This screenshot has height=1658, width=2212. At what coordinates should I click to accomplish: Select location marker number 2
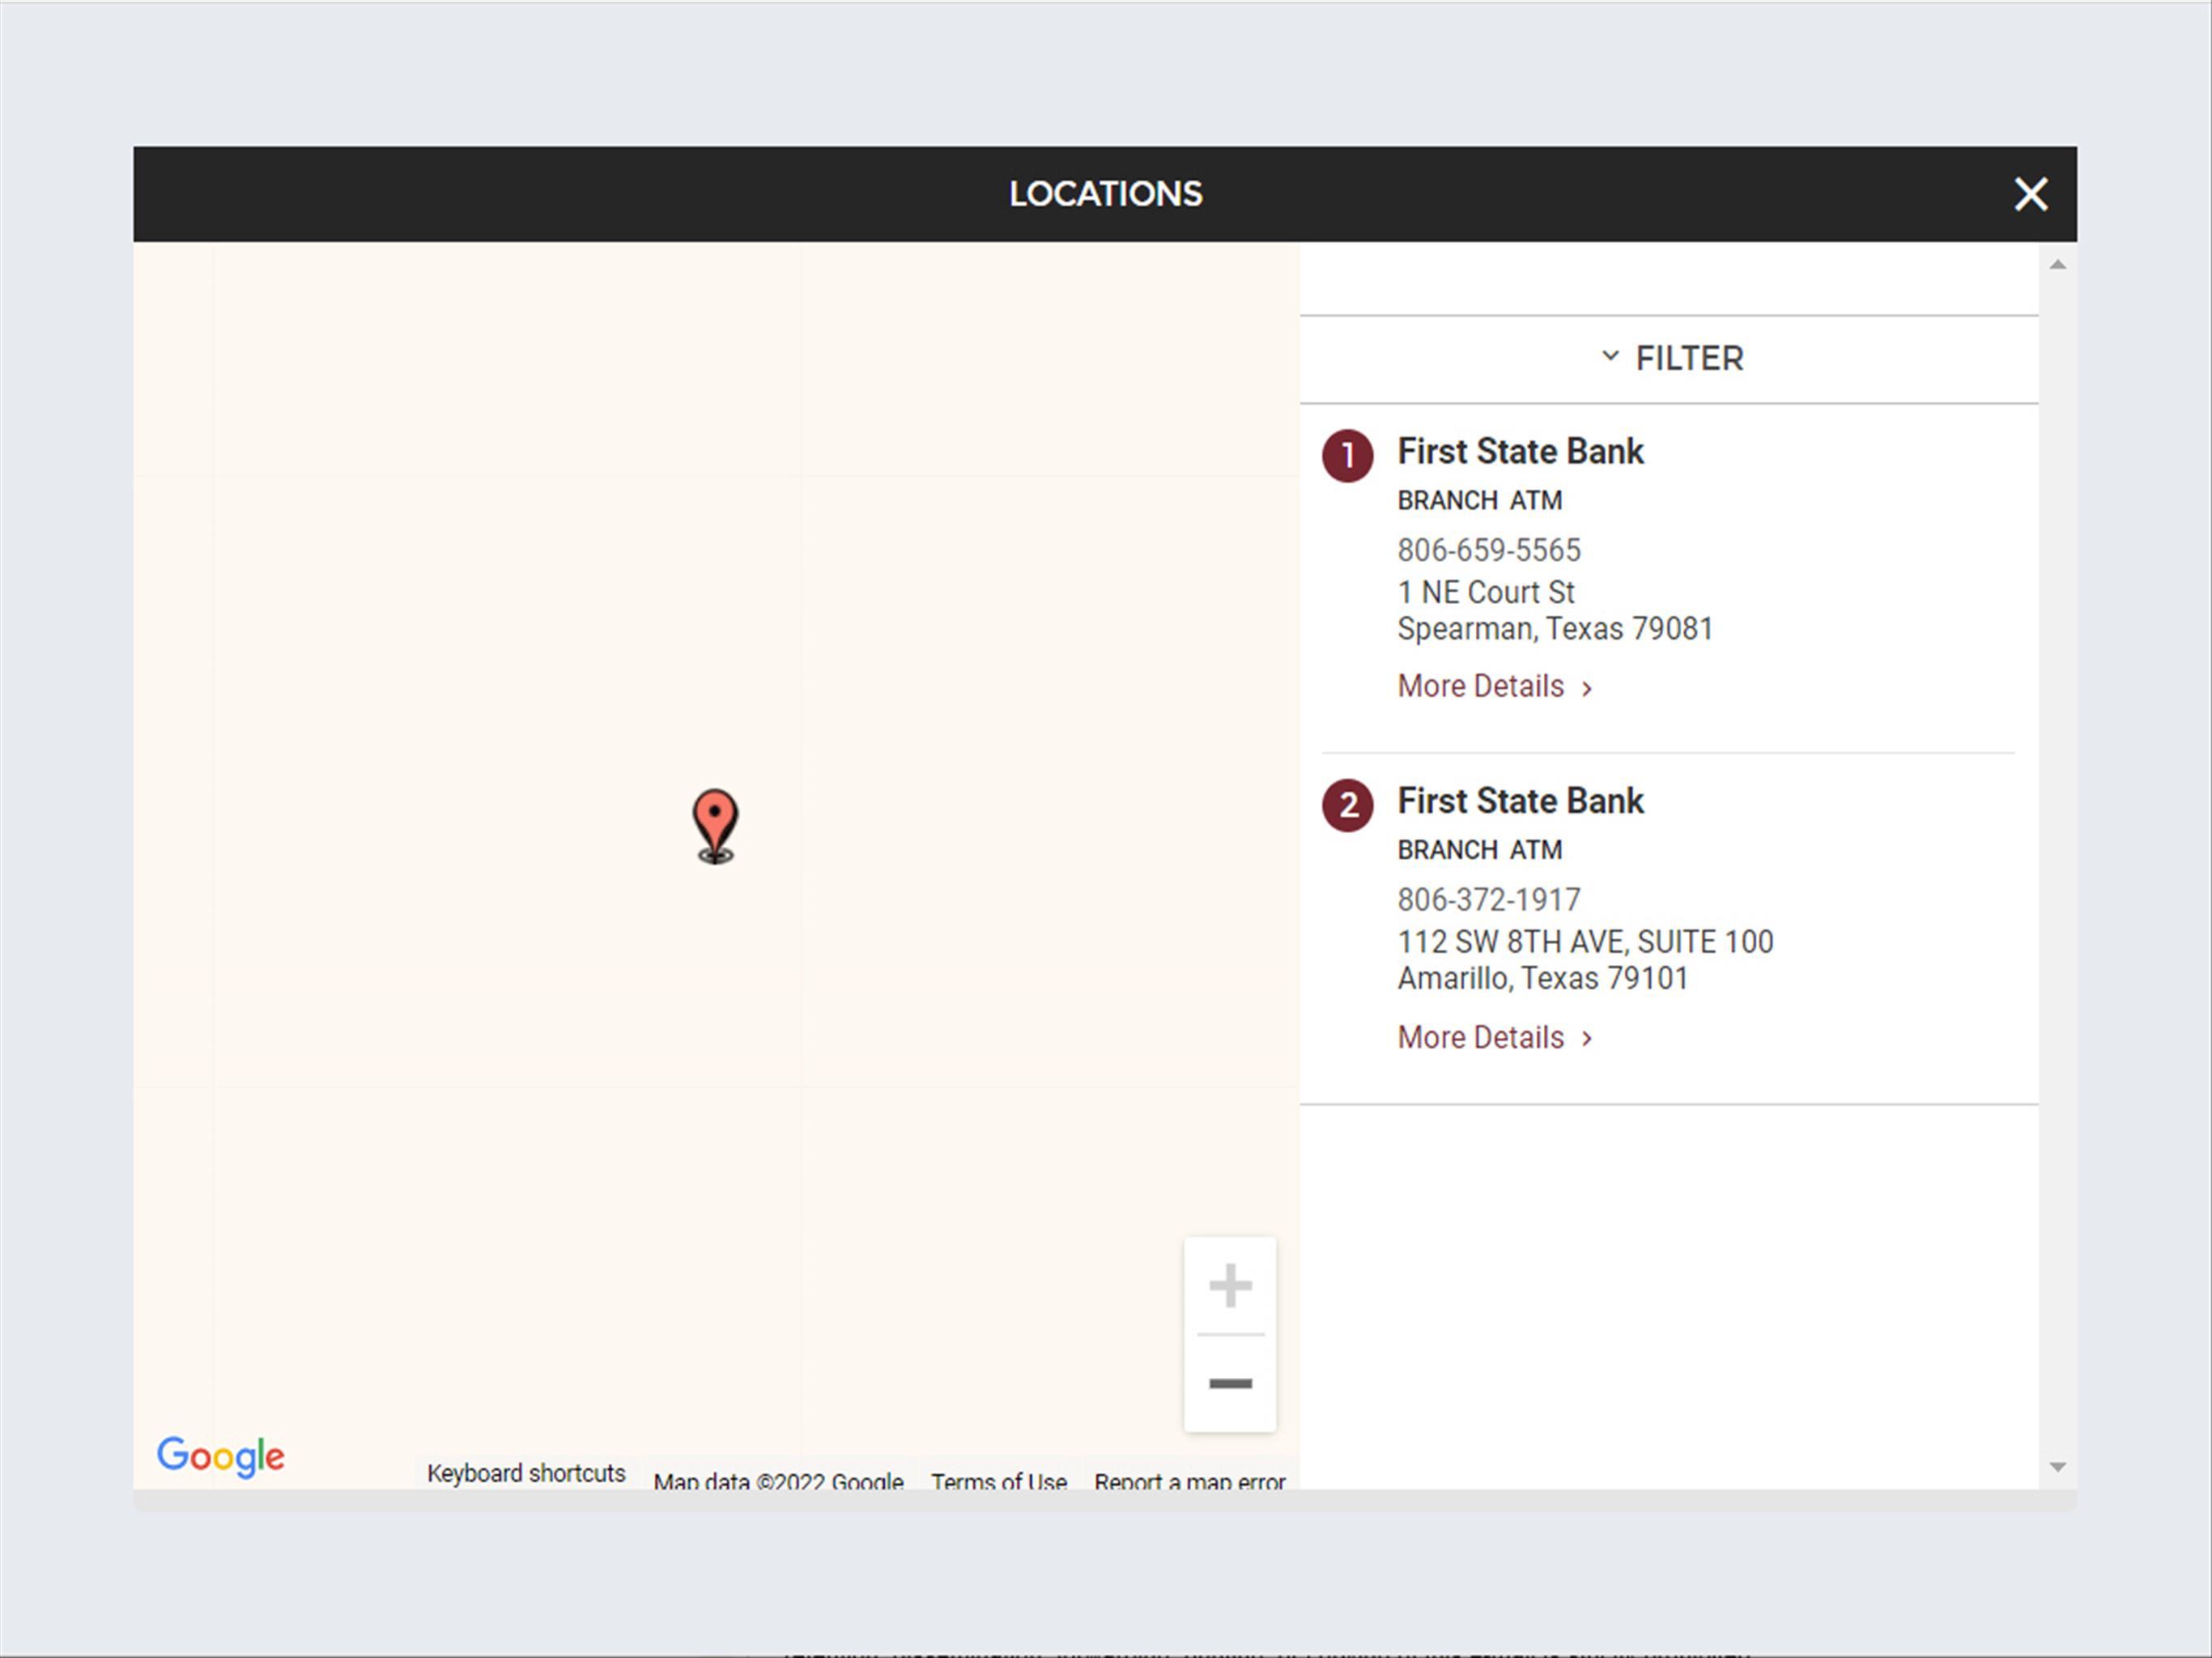1347,805
